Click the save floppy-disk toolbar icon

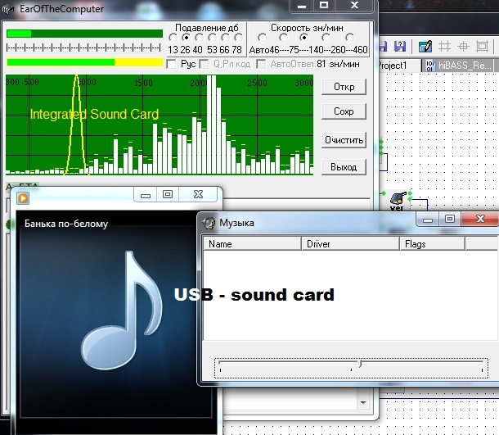[400, 46]
